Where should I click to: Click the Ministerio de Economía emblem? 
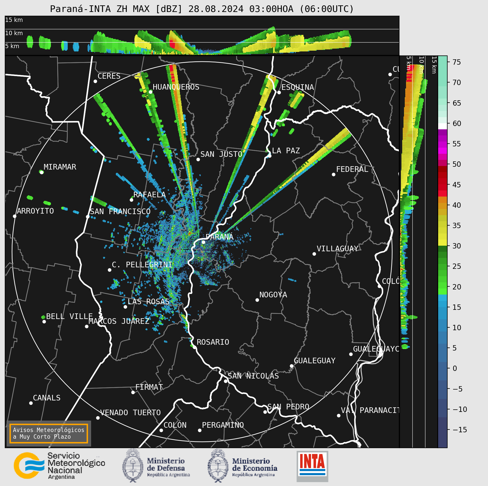click(218, 466)
